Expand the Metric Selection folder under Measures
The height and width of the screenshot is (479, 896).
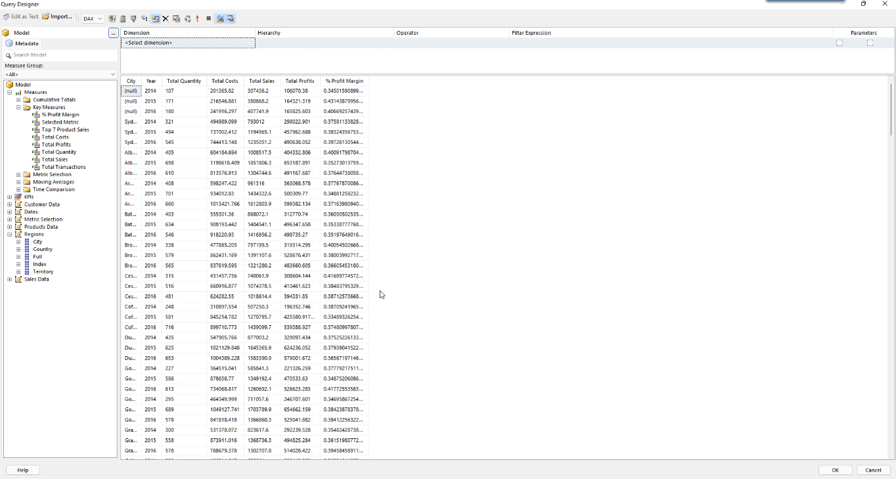click(18, 175)
